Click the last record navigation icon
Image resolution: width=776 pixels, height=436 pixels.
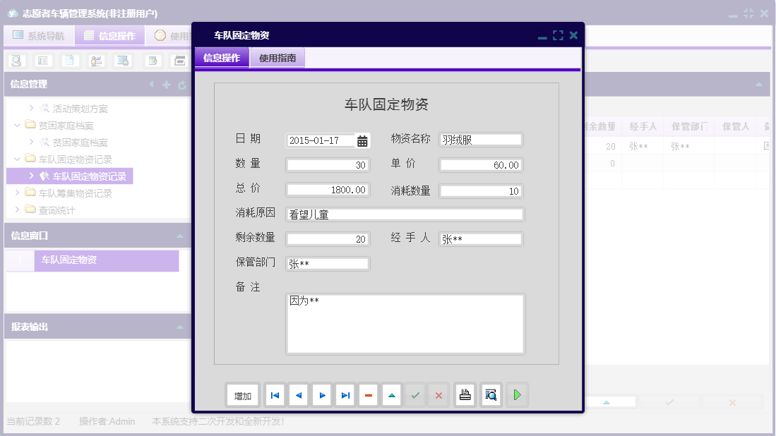pos(345,395)
